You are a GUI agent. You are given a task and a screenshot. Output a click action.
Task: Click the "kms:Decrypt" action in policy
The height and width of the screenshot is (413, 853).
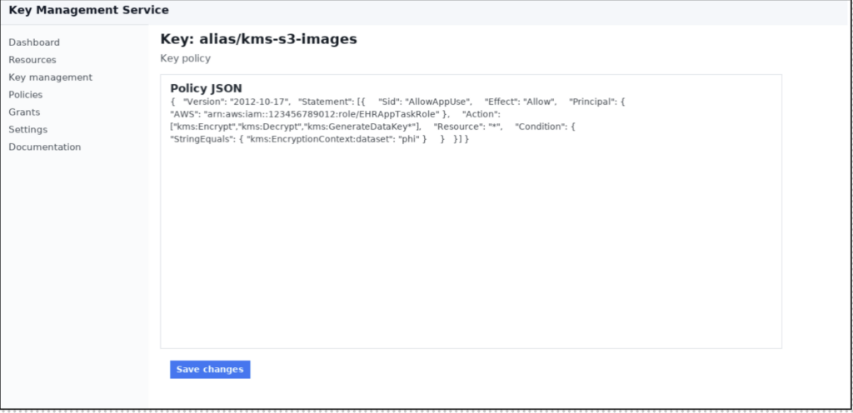[x=271, y=127]
